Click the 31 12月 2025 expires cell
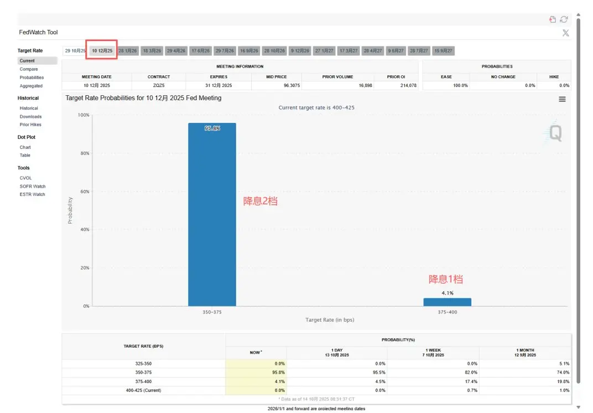This screenshot has width=593, height=413. pyautogui.click(x=219, y=86)
